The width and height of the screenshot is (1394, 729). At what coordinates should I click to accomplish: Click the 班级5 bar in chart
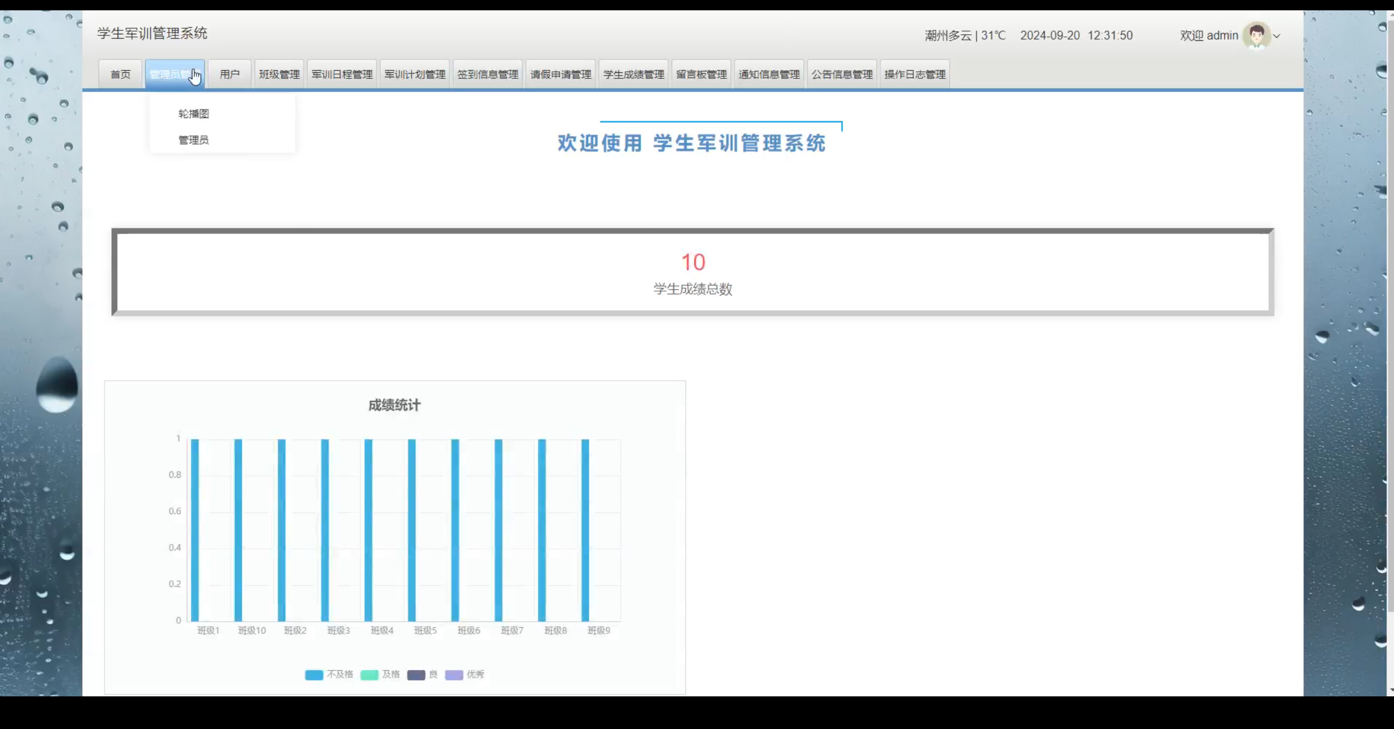click(x=412, y=530)
